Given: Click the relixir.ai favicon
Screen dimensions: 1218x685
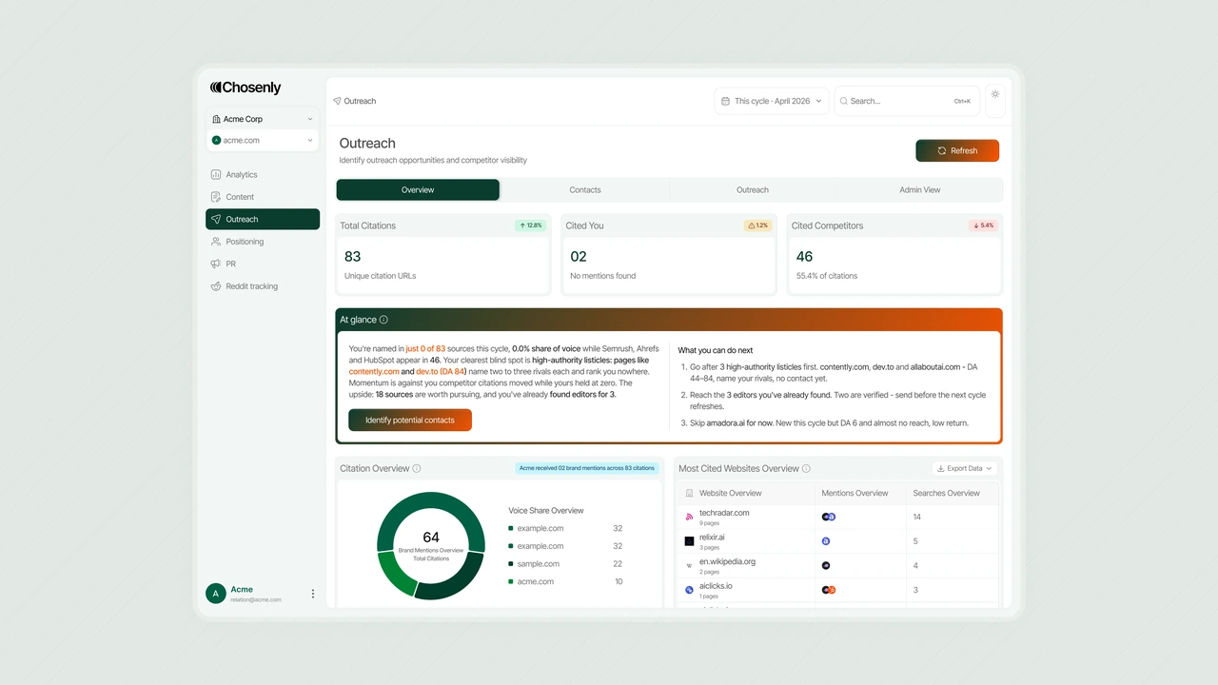Looking at the screenshot, I should [x=689, y=541].
